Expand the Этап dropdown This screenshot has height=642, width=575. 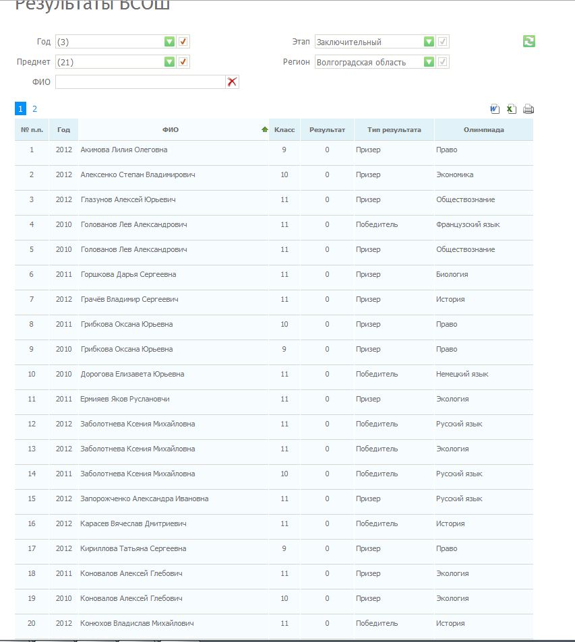[x=429, y=41]
